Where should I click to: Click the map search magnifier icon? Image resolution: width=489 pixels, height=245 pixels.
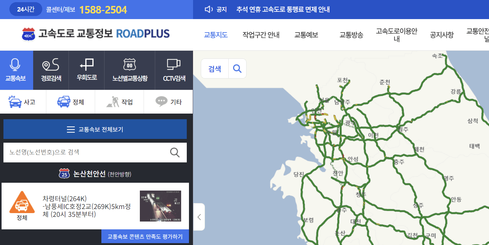237,68
